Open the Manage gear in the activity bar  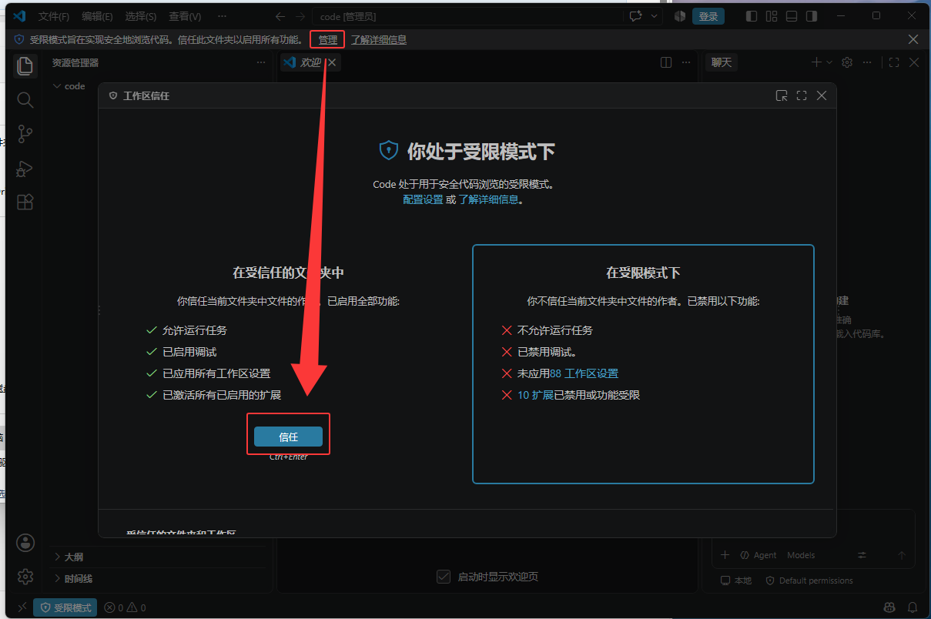[x=25, y=576]
